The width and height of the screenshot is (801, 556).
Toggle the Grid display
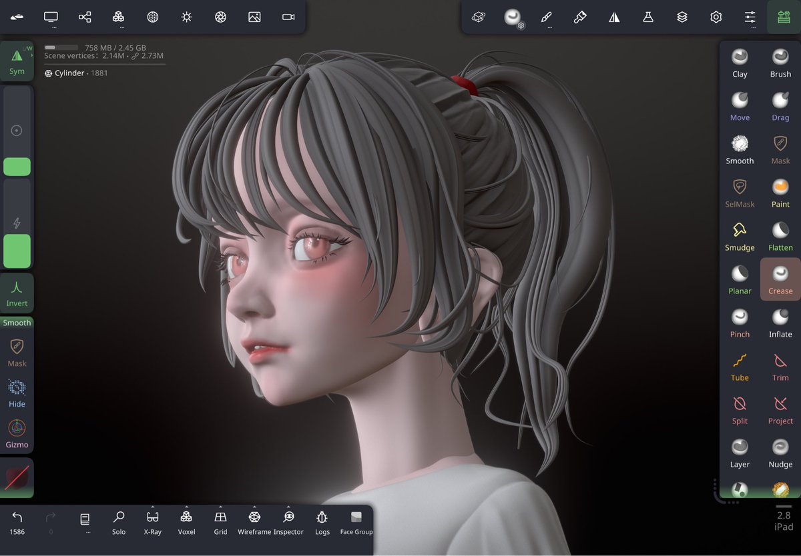click(220, 522)
